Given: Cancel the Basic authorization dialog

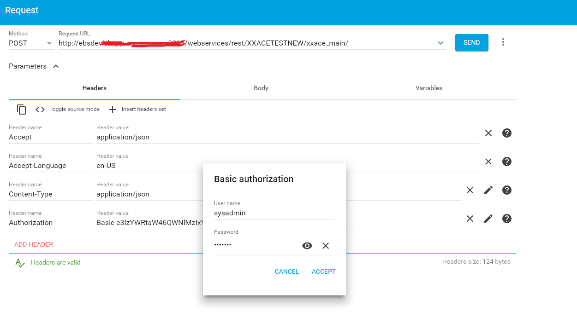Looking at the screenshot, I should (x=286, y=271).
